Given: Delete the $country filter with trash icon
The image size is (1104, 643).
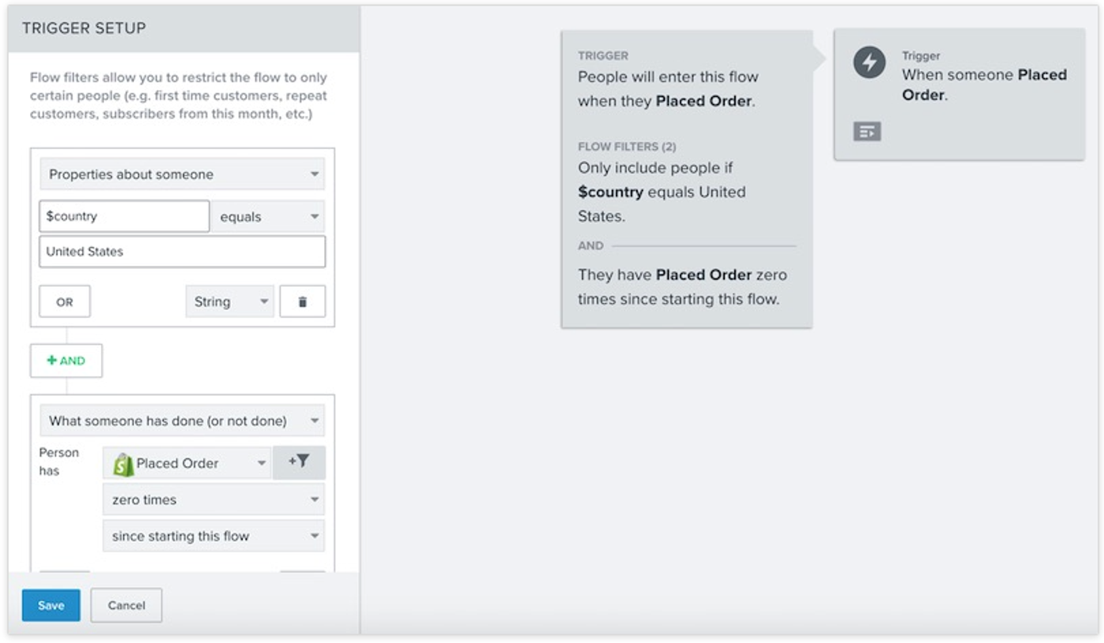Looking at the screenshot, I should coord(302,301).
